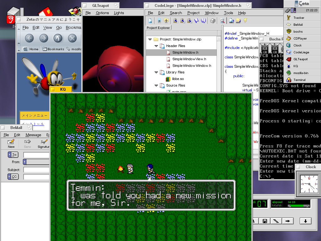Reload the page in the Zeta browser
321x241 pixels.
tap(58, 38)
